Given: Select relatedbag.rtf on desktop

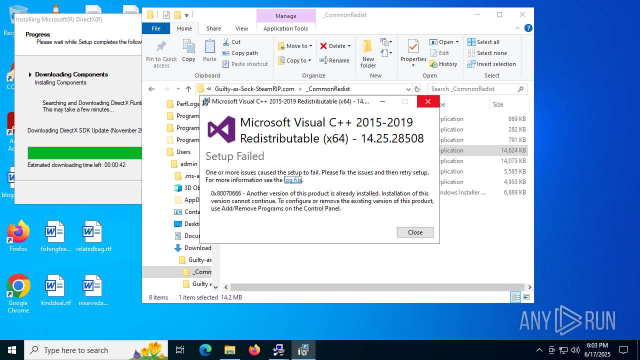Looking at the screenshot, I should (x=93, y=236).
